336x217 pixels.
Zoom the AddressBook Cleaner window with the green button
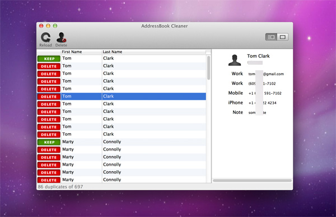[x=55, y=26]
